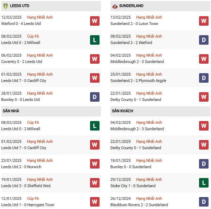
Task: Click L badge for Stoke City 1-0 Sunderland
Action: (x=204, y=183)
